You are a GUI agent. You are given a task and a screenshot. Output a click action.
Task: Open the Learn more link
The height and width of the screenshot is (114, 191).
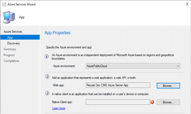click(59, 108)
